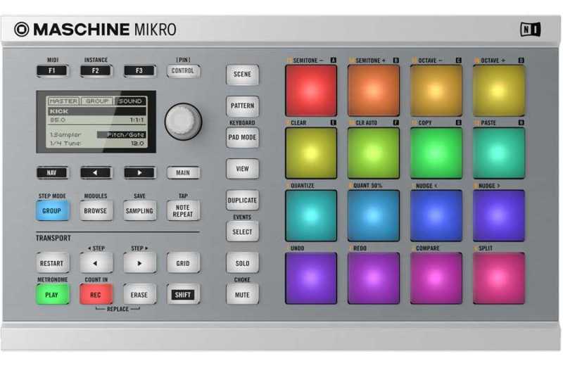Click the black left page arrow button

tap(96, 172)
